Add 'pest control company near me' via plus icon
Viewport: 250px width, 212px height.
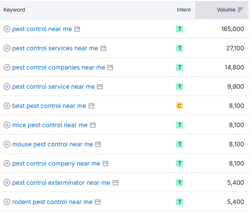tap(7, 163)
